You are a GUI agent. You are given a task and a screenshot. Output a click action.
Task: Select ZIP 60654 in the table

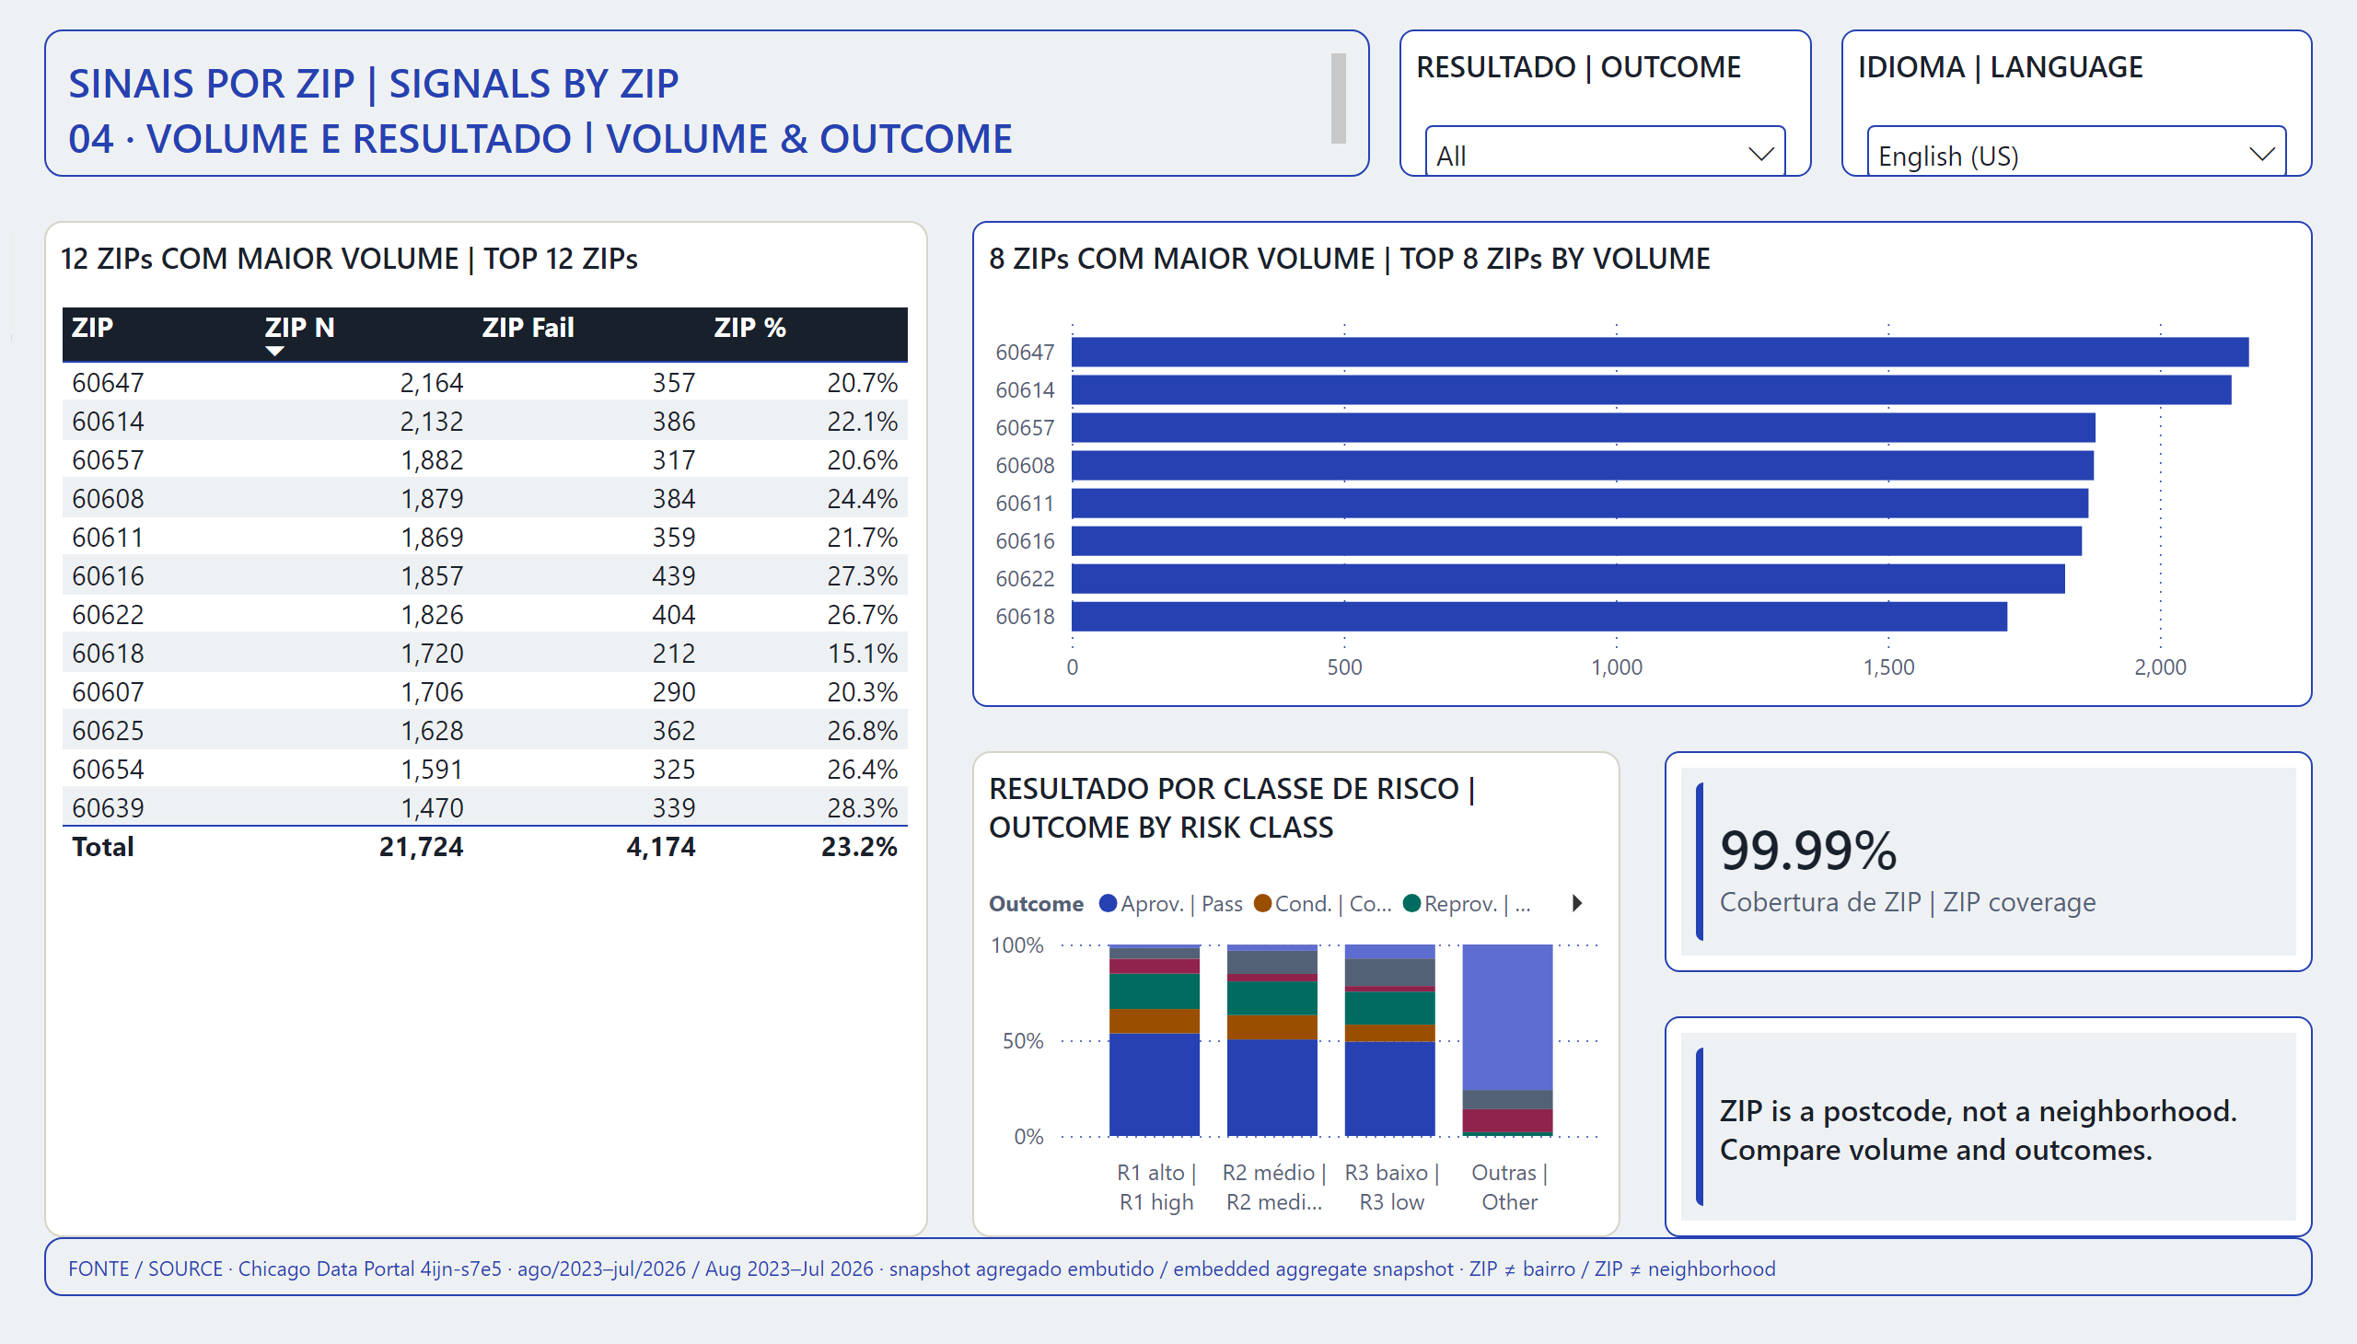click(108, 770)
